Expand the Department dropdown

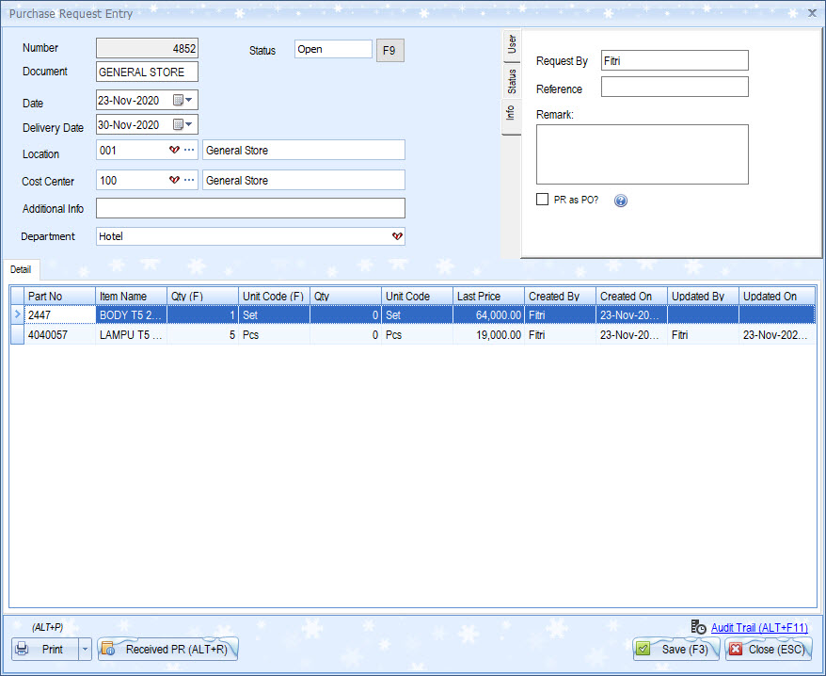397,236
